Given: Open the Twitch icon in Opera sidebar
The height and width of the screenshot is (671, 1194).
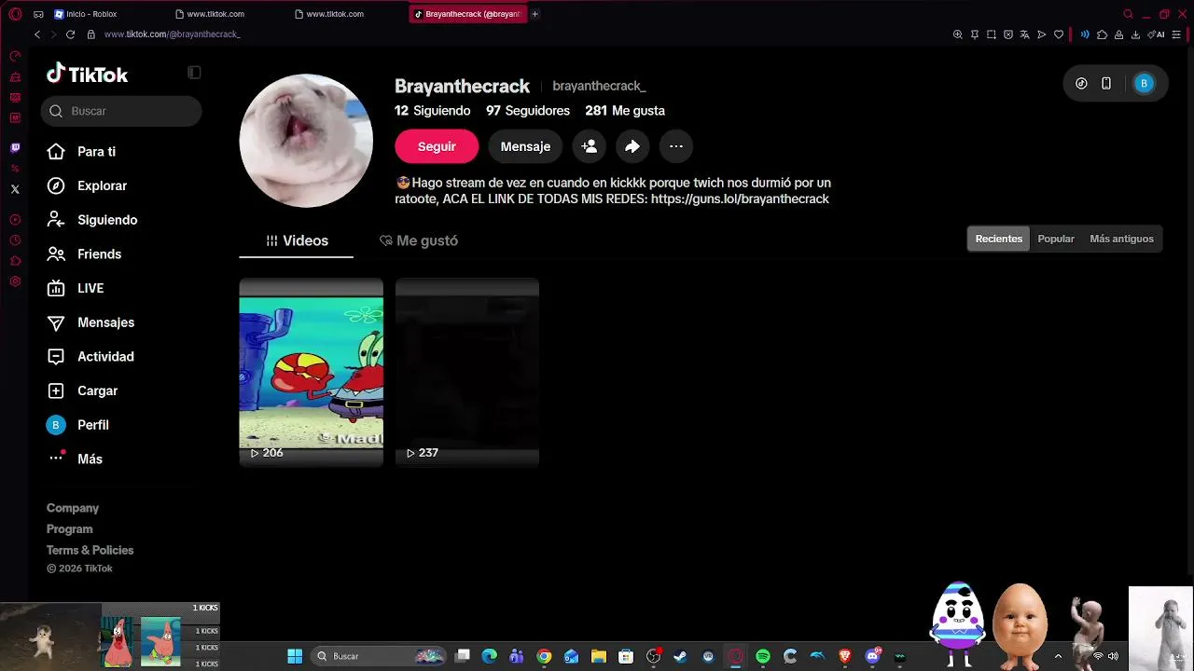Looking at the screenshot, I should point(15,148).
